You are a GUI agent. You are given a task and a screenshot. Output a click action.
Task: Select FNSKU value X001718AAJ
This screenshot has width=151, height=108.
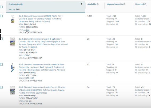tap(31, 75)
